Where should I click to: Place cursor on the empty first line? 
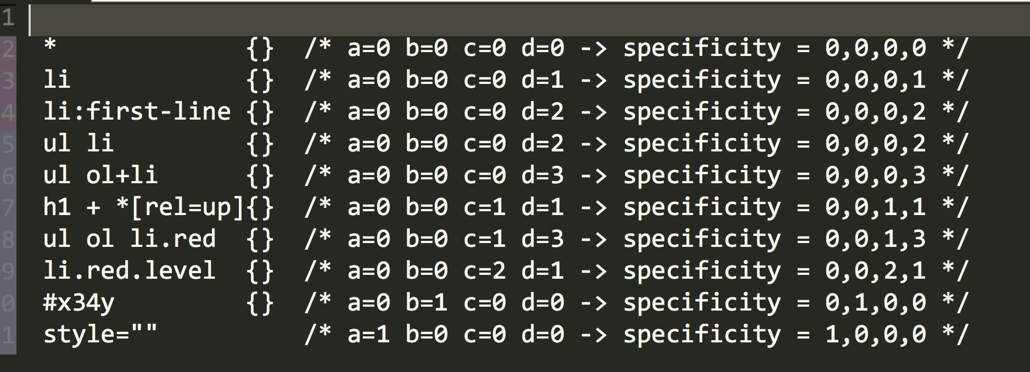click(494, 20)
